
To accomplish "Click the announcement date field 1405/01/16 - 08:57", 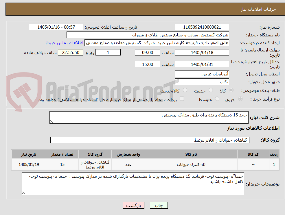I will click(56, 27).
